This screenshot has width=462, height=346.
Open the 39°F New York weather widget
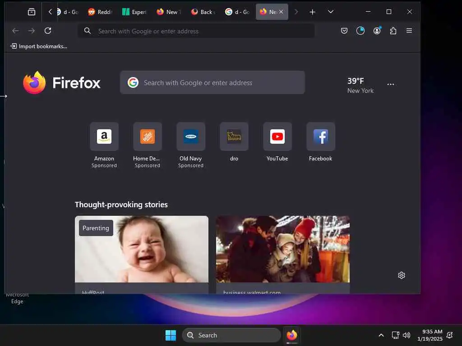[x=360, y=85]
